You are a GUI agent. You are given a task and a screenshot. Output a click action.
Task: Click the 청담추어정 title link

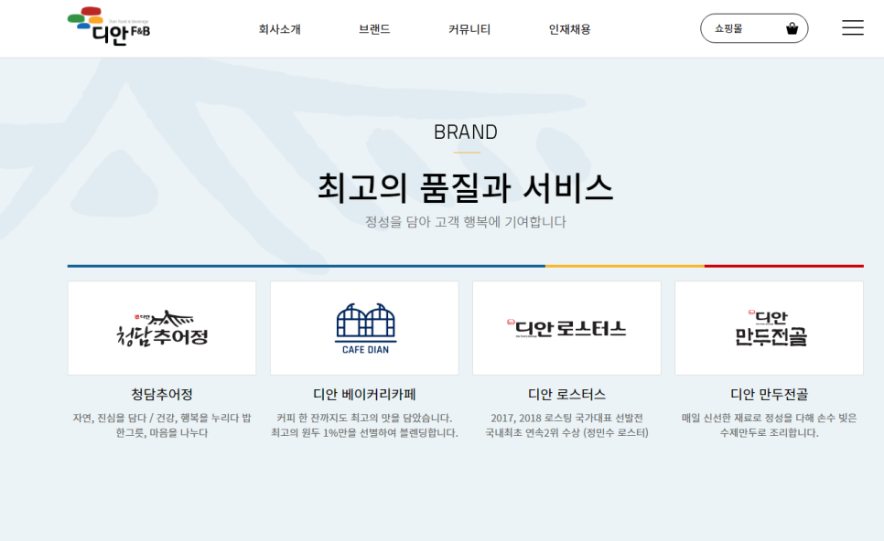tap(162, 394)
